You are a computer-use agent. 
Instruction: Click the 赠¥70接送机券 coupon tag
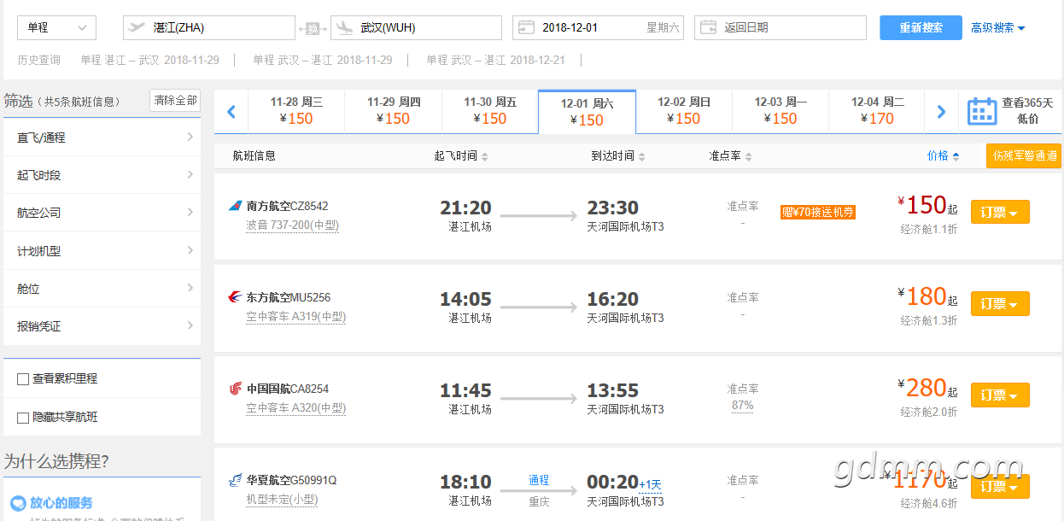pyautogui.click(x=818, y=212)
